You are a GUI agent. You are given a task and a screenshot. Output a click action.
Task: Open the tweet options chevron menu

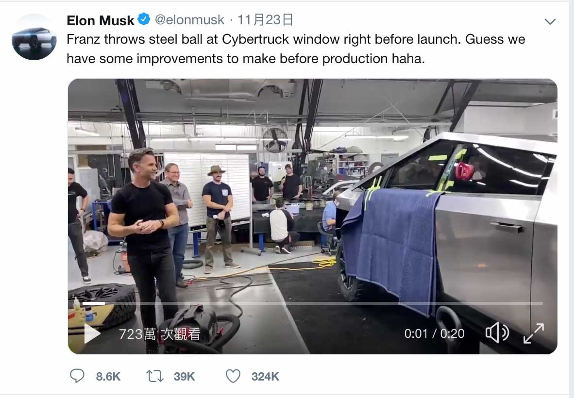(x=550, y=21)
